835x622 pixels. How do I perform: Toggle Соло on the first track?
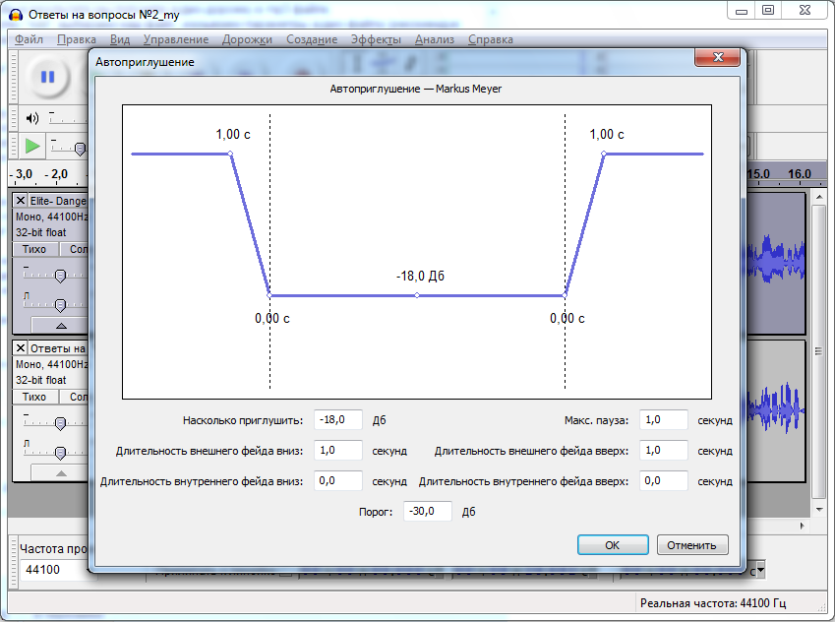point(74,249)
